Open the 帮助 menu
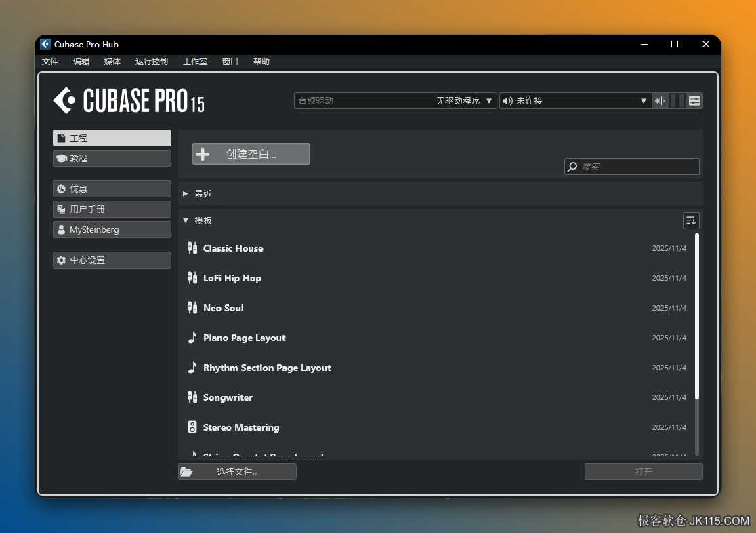This screenshot has height=533, width=756. click(261, 61)
